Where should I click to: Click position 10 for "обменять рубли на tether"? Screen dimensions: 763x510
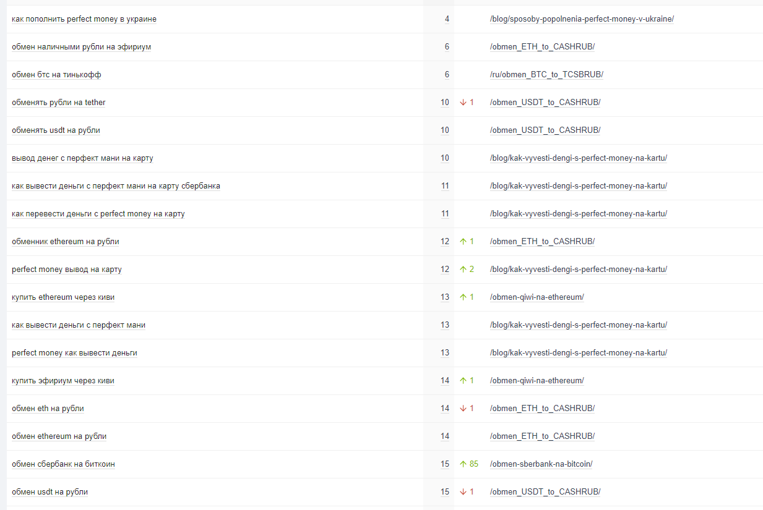coord(445,103)
